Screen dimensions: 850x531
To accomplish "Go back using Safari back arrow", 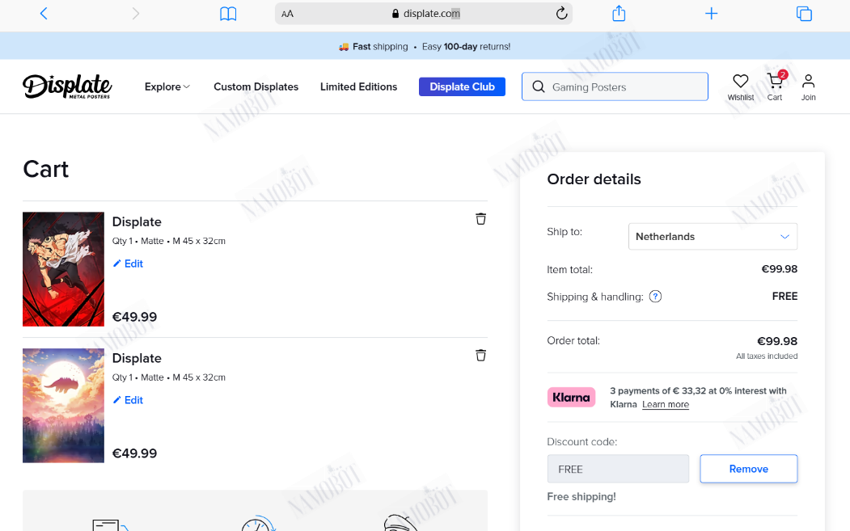I will 44,14.
